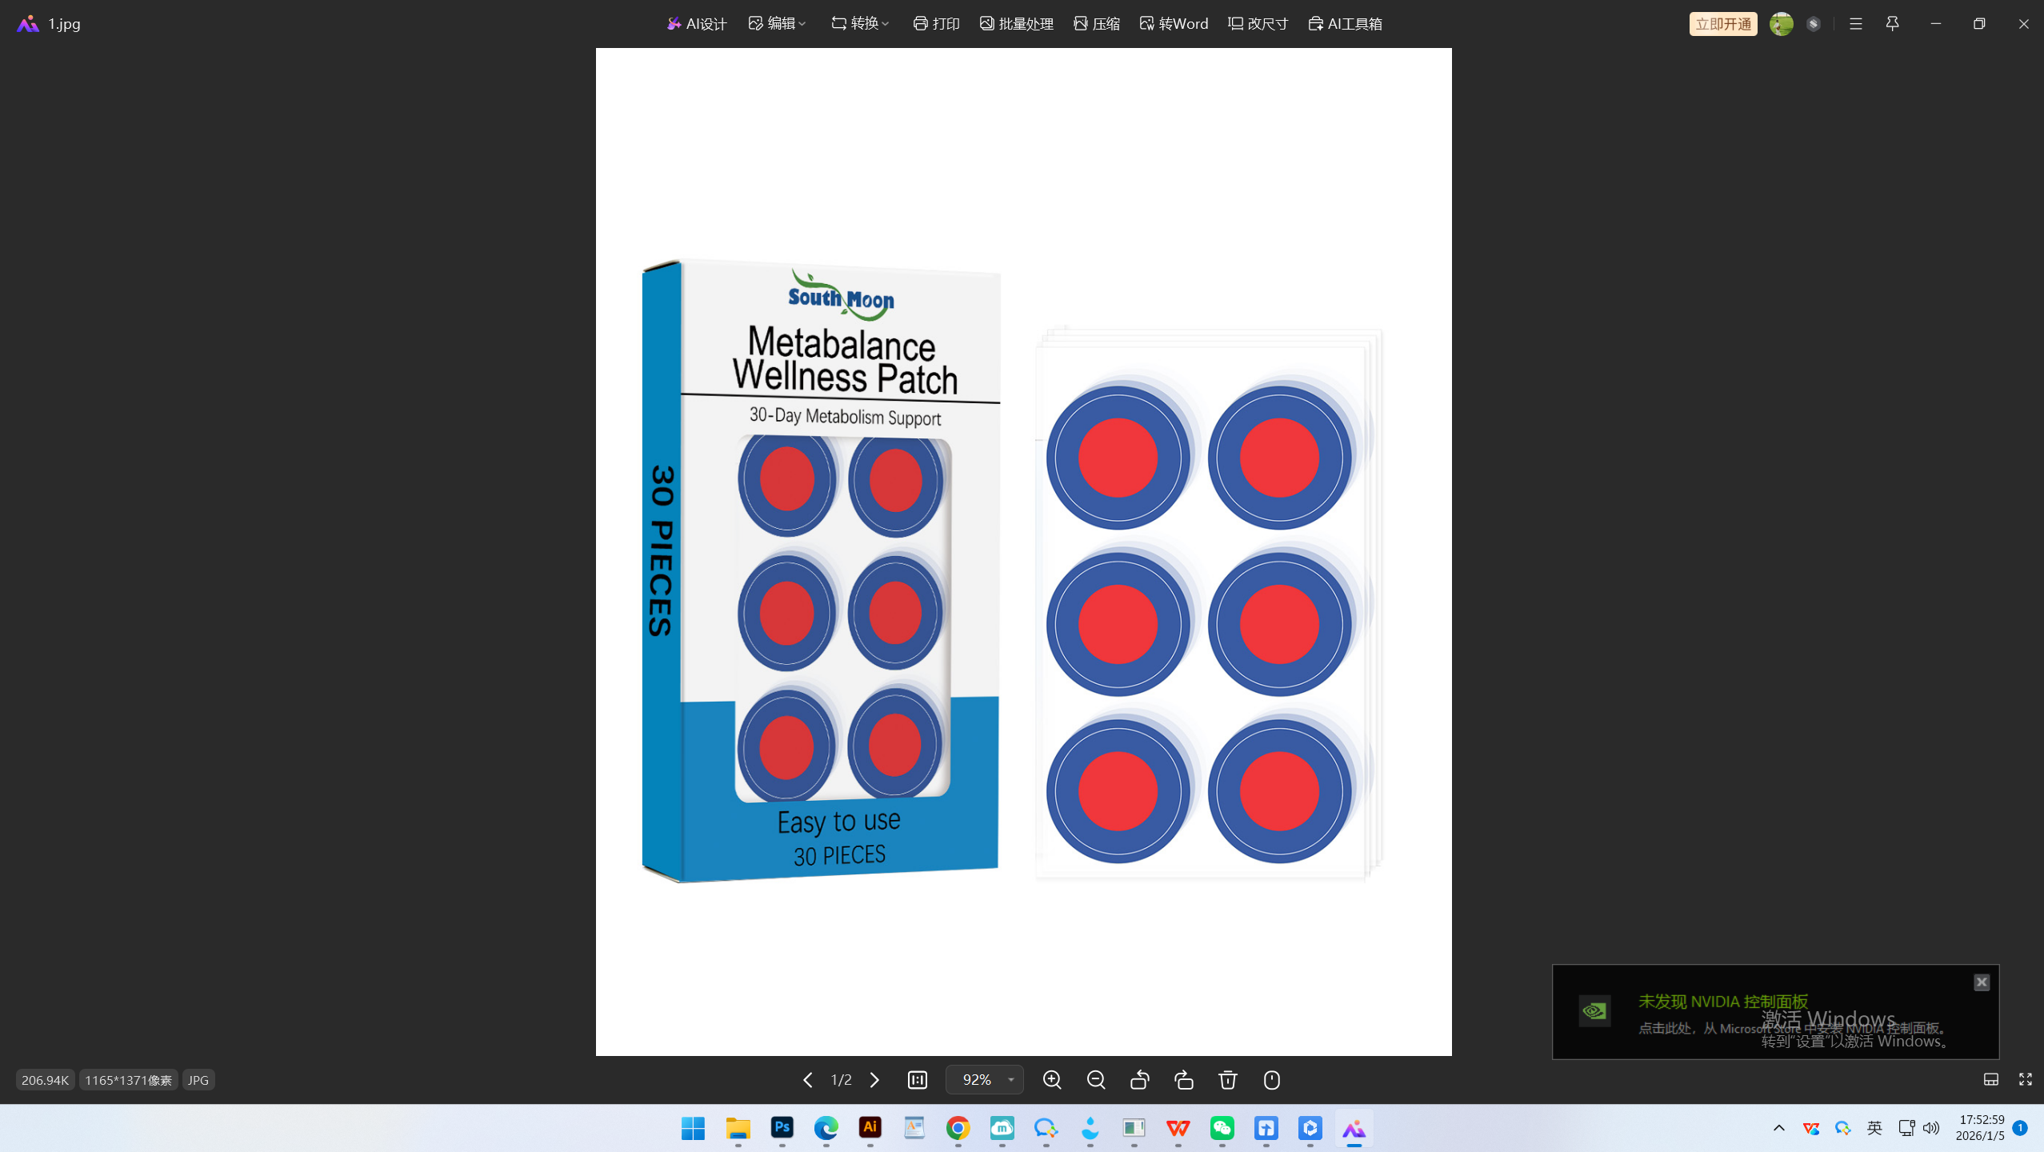Screen dimensions: 2044x1152
Task: Click the 206.94K file size label
Action: [x=45, y=1080]
